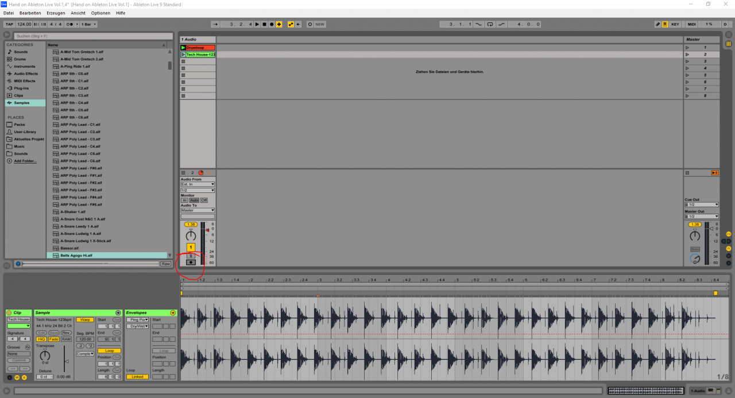
Task: Toggle the Sample Loop button
Action: [x=109, y=350]
